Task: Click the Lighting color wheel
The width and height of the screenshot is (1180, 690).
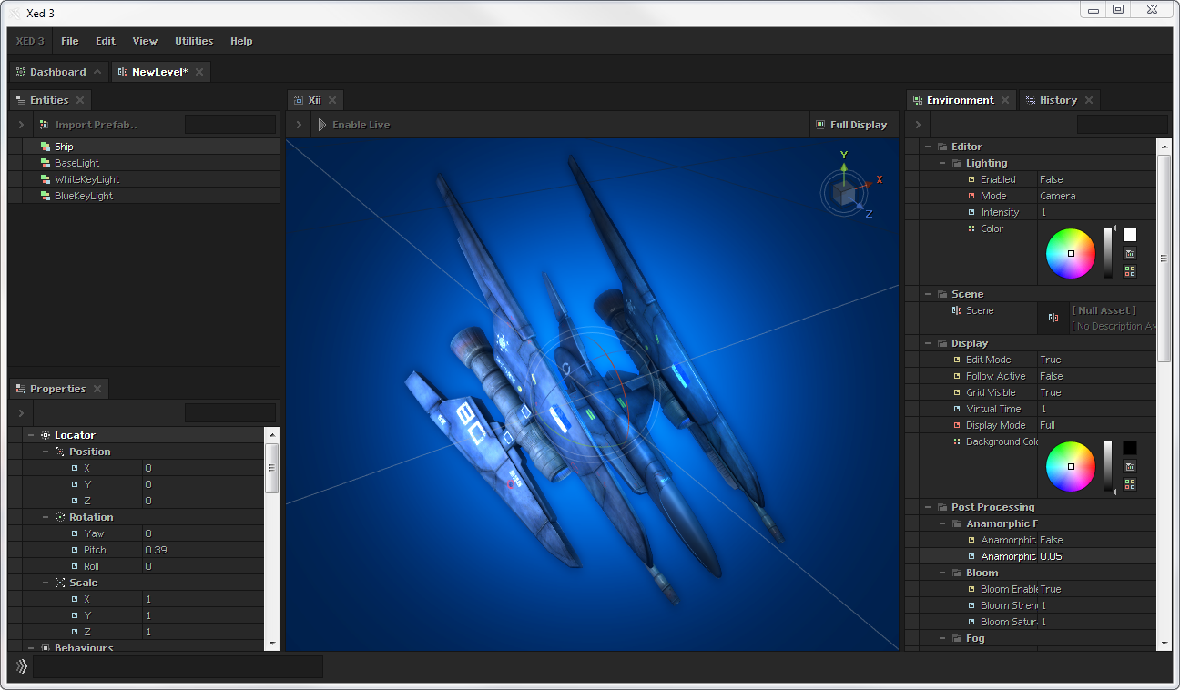Action: [1071, 253]
